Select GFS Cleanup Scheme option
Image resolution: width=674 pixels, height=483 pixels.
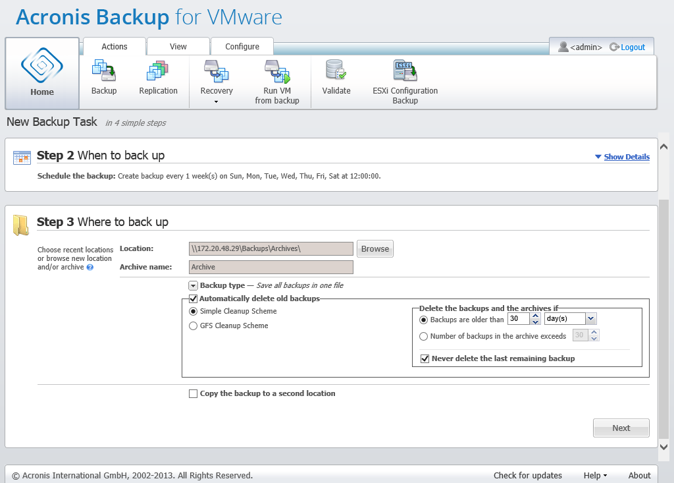pos(194,326)
